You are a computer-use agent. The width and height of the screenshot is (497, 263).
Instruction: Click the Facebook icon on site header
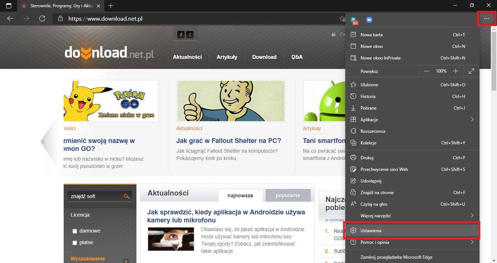click(181, 34)
